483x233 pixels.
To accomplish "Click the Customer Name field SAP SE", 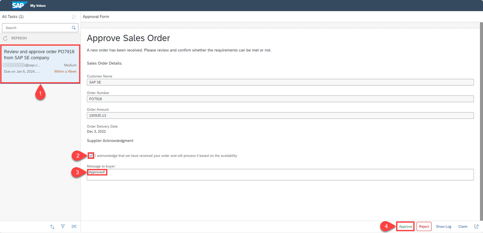I will (x=280, y=82).
